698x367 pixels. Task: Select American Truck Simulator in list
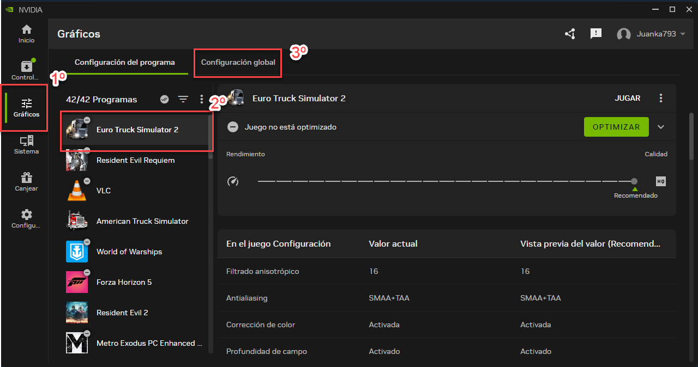point(135,221)
